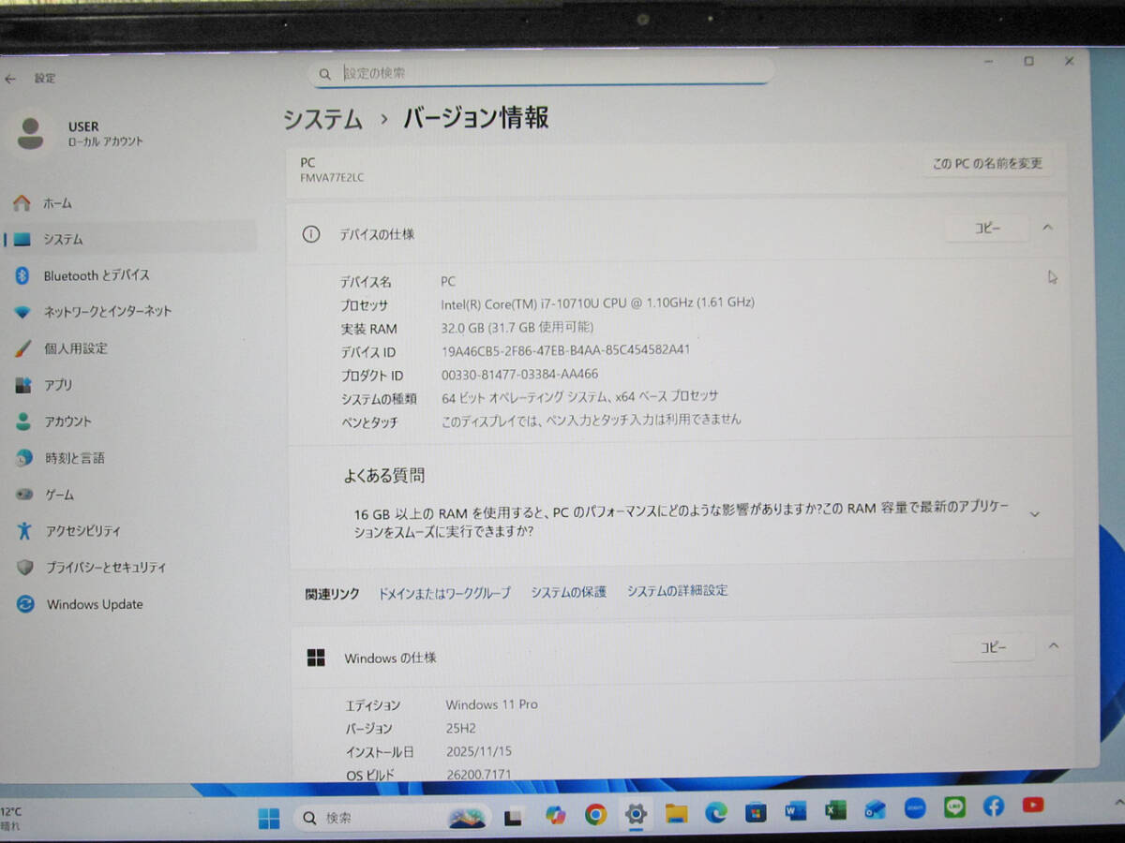Viewport: 1125px width, 843px height.
Task: Open Zoom from the taskbar
Action: click(x=915, y=807)
